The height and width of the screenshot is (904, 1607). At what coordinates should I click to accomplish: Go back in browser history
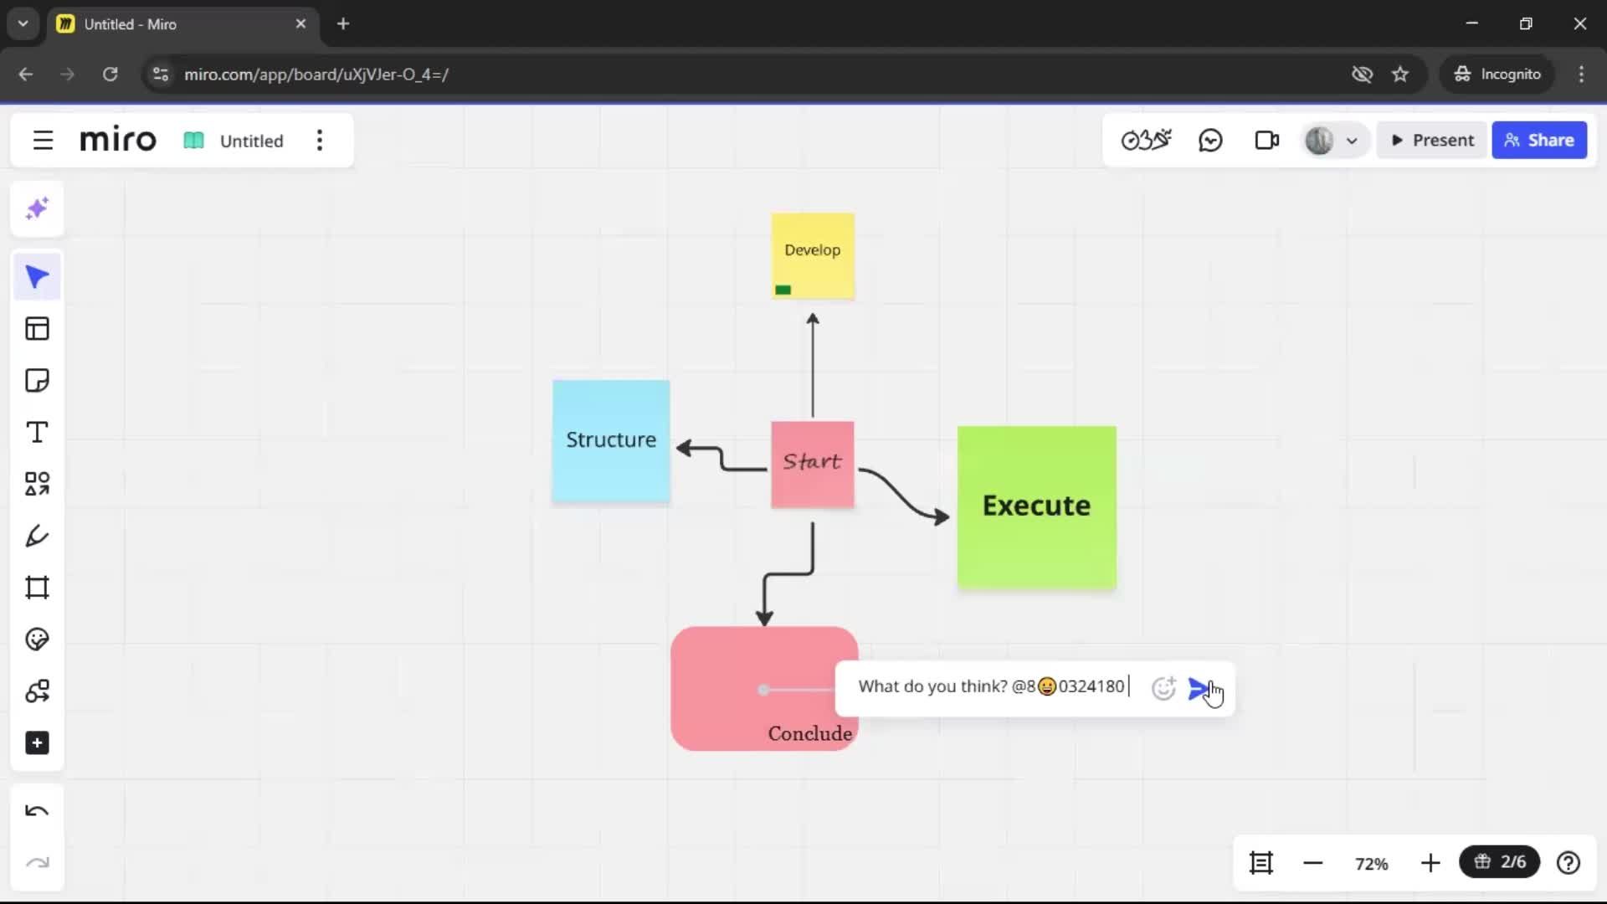click(26, 74)
